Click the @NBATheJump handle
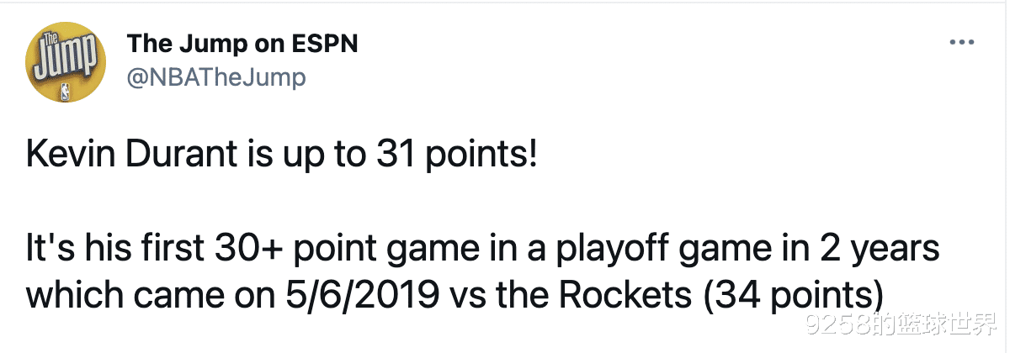The height and width of the screenshot is (353, 1010). pos(215,78)
